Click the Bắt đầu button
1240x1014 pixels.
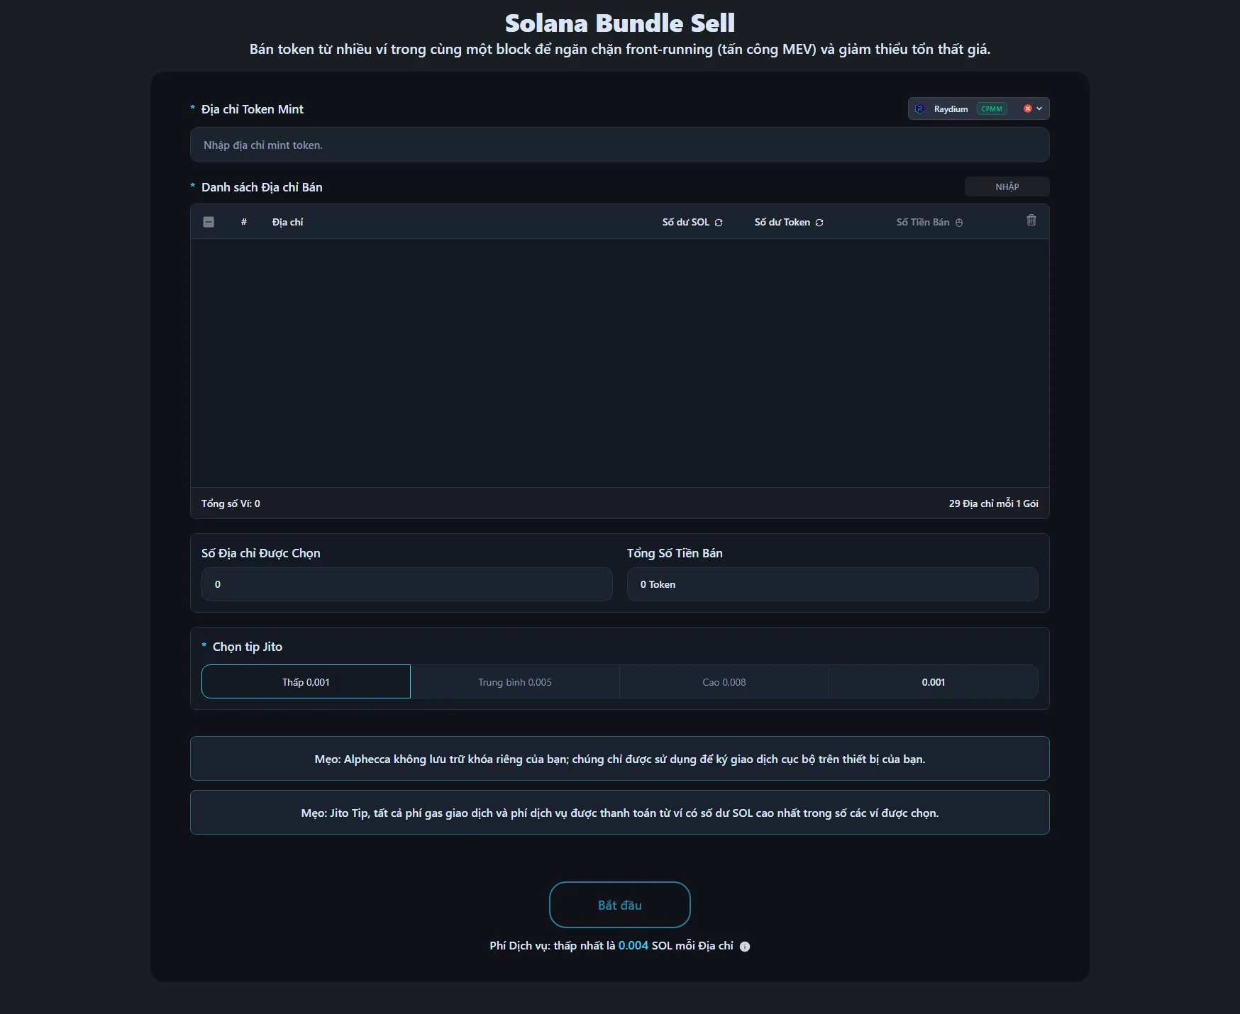pyautogui.click(x=619, y=905)
